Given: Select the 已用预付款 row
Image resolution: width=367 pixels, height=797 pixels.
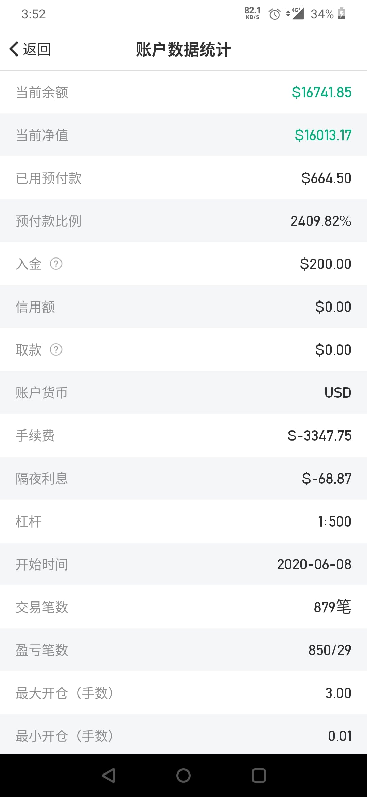Looking at the screenshot, I should coord(183,178).
